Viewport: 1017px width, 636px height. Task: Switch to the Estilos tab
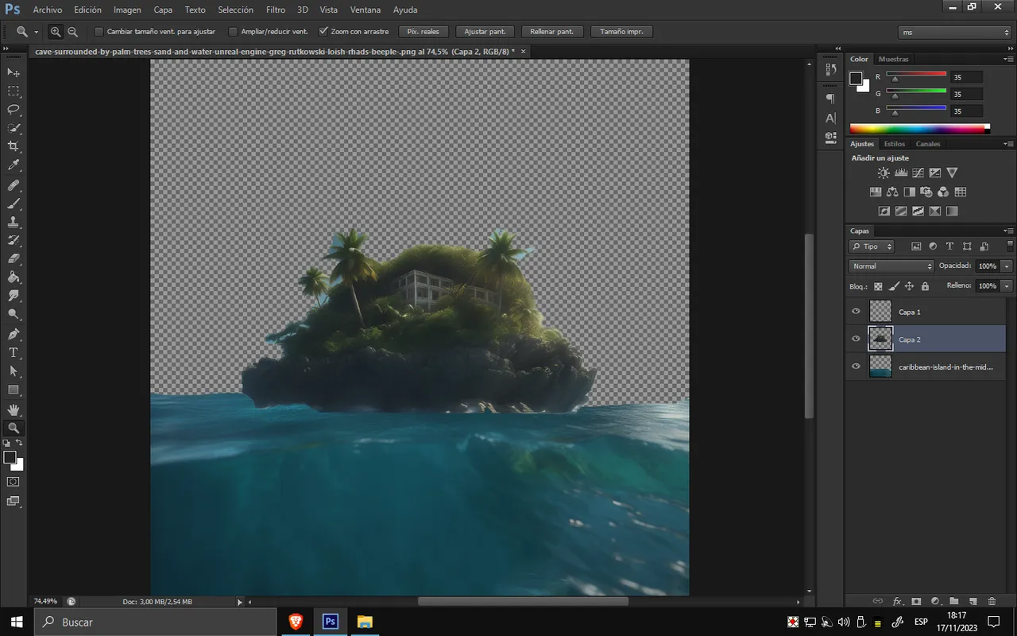pyautogui.click(x=895, y=144)
